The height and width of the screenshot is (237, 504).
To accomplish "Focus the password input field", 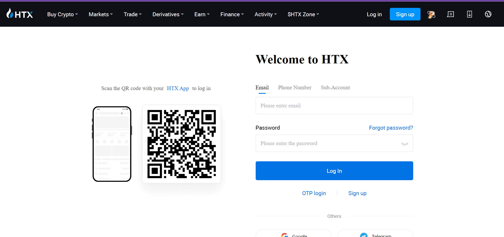I will 334,143.
